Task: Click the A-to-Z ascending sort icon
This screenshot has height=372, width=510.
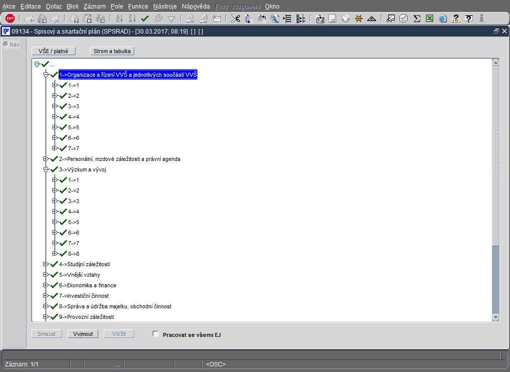Action: [119, 19]
